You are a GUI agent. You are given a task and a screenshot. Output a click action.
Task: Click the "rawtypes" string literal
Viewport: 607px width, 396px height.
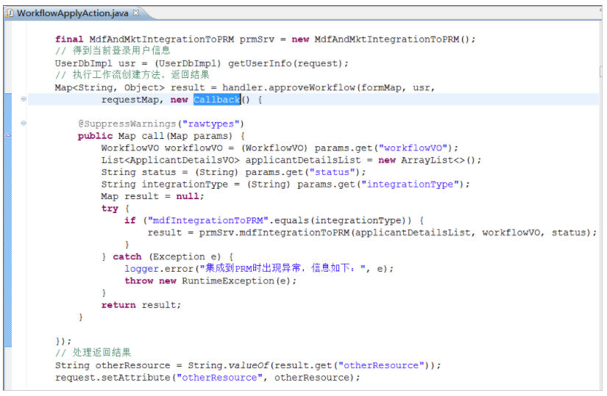click(x=211, y=123)
